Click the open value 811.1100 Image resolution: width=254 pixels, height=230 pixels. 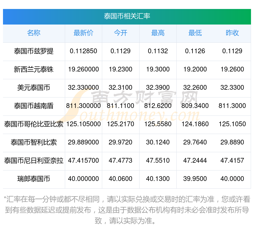coord(121,106)
